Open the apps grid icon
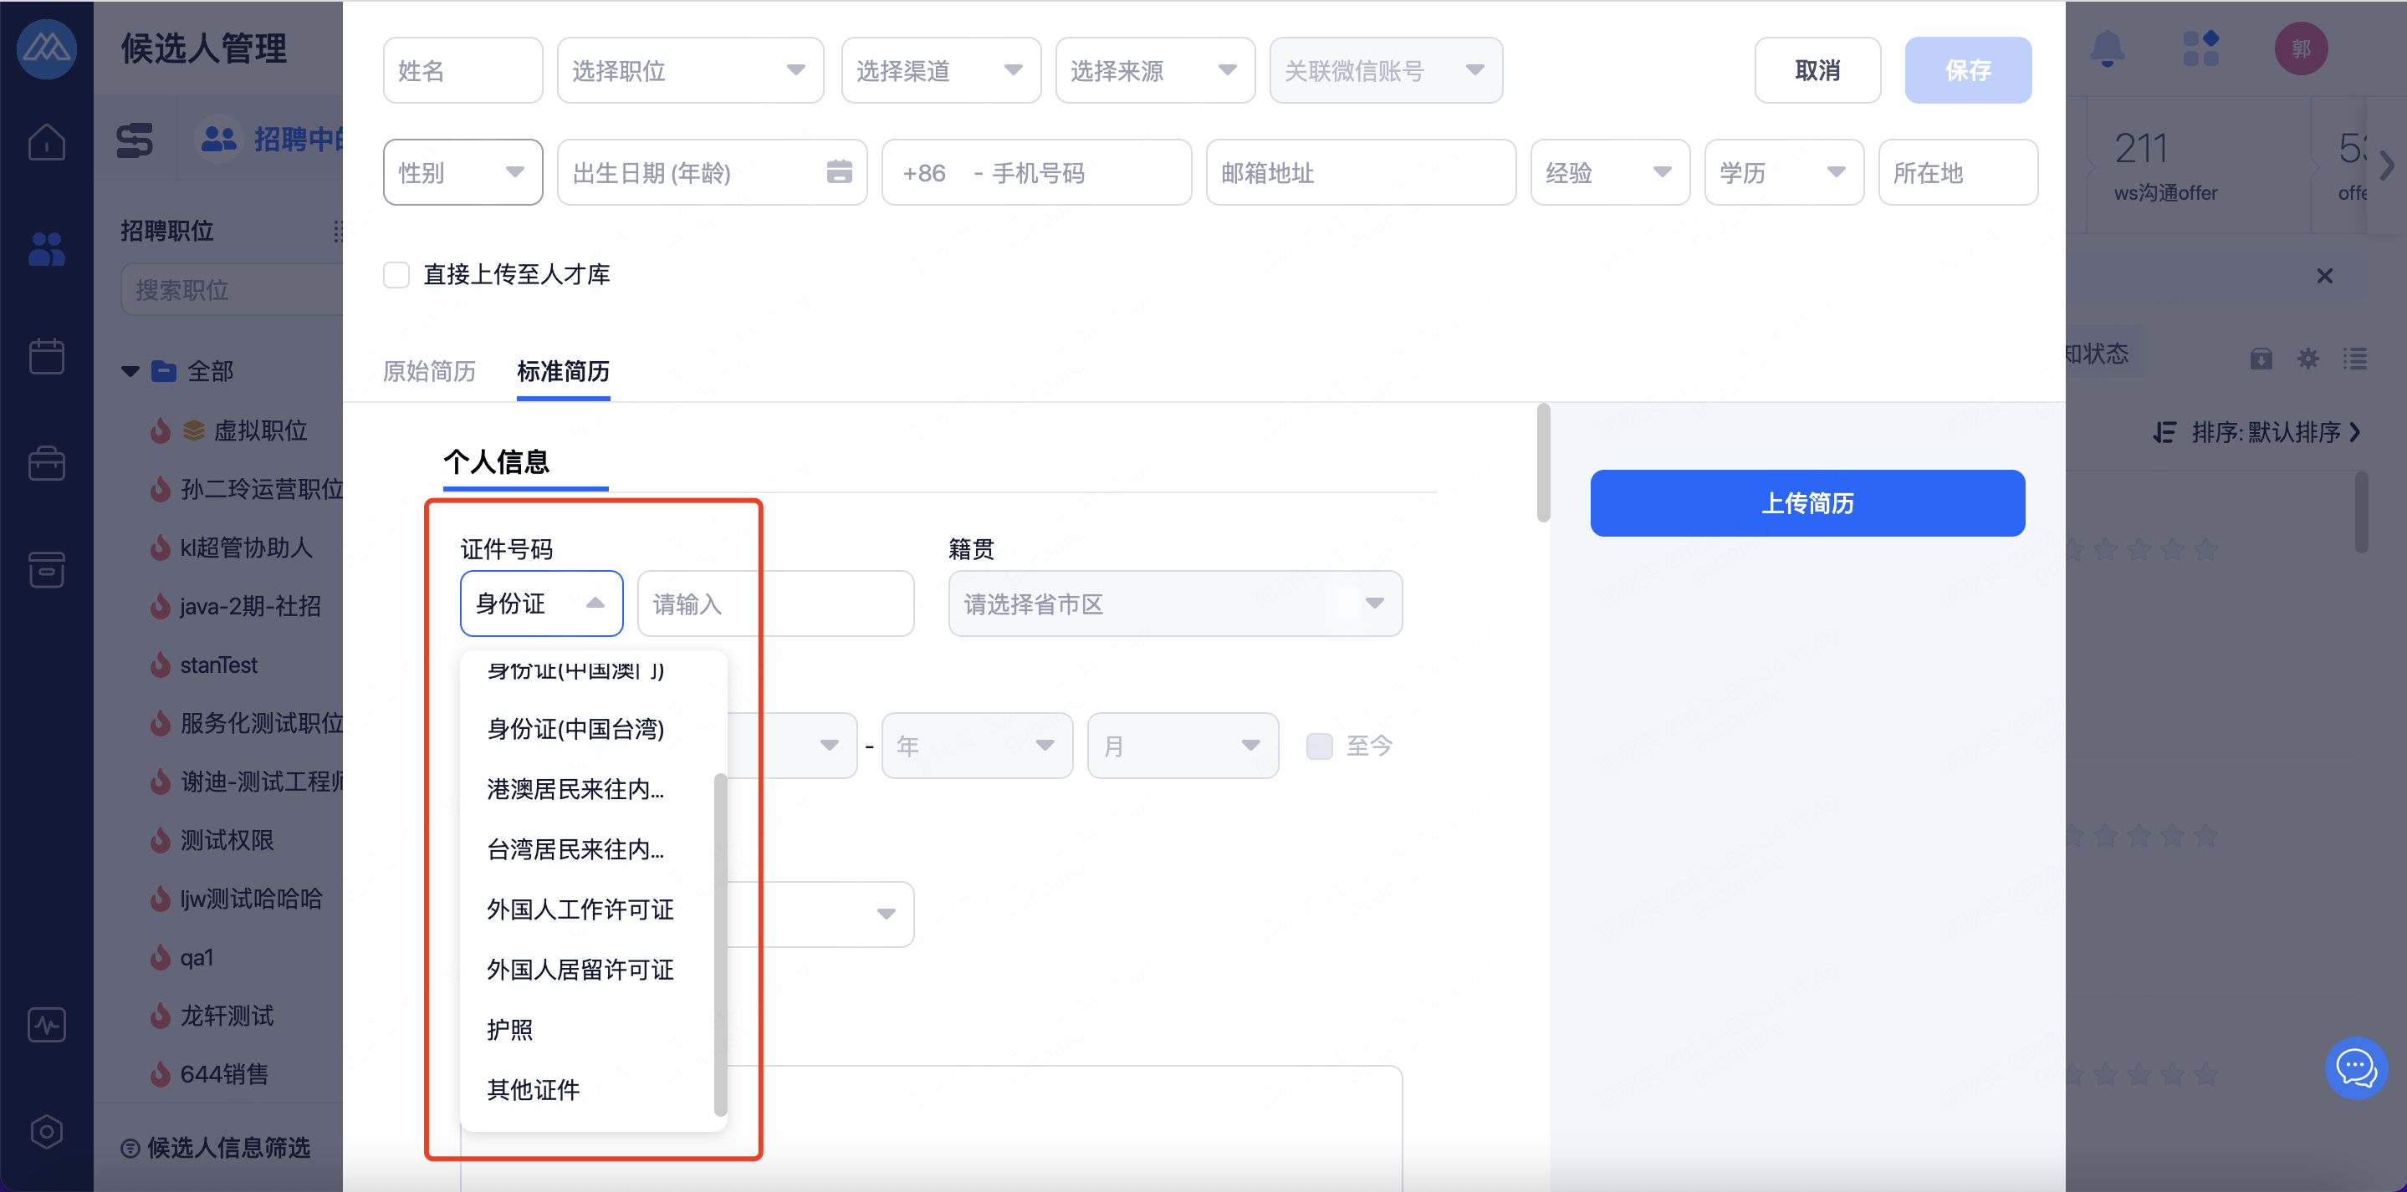The height and width of the screenshot is (1192, 2407). pos(2200,48)
